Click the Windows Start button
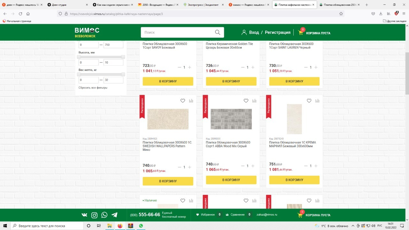 coord(5,226)
